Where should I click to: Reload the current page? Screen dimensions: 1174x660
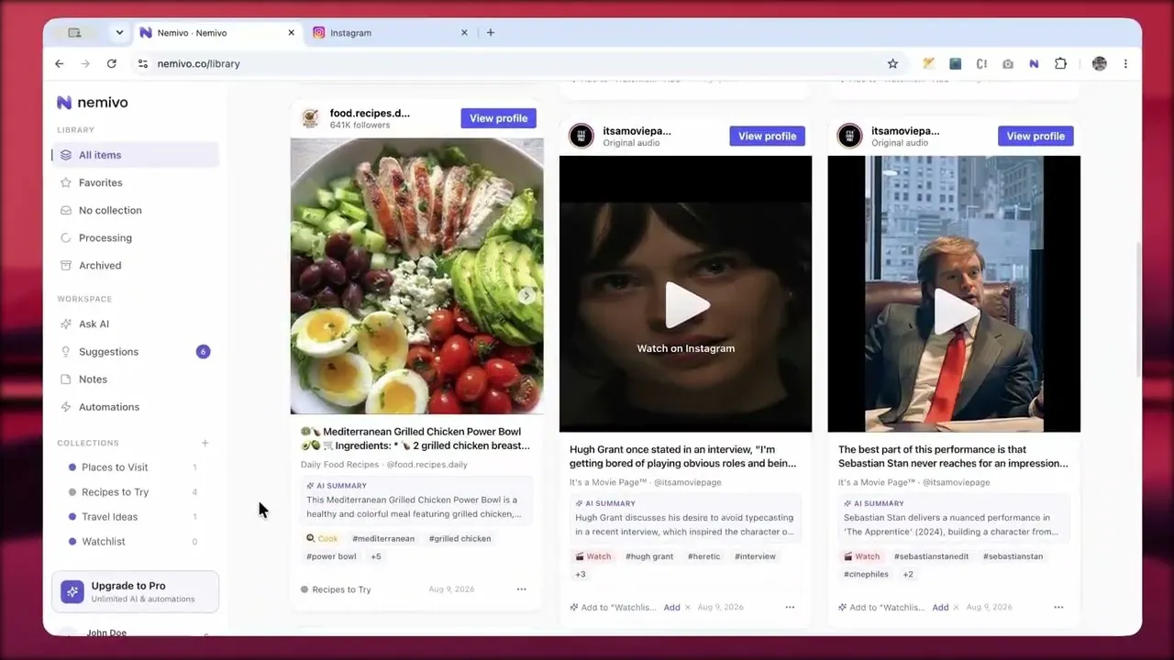pos(112,64)
